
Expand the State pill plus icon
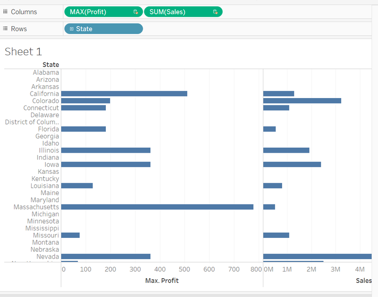pyautogui.click(x=71, y=29)
